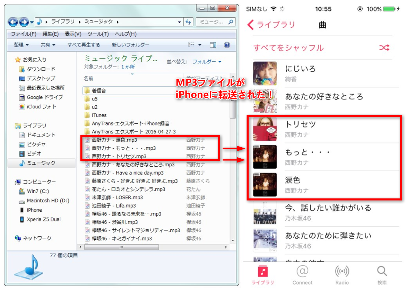Open the 編集(E) menu

pos(51,34)
